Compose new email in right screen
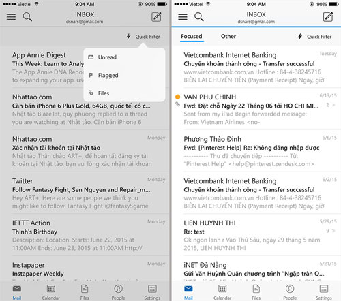341x301 pixels. click(x=328, y=17)
